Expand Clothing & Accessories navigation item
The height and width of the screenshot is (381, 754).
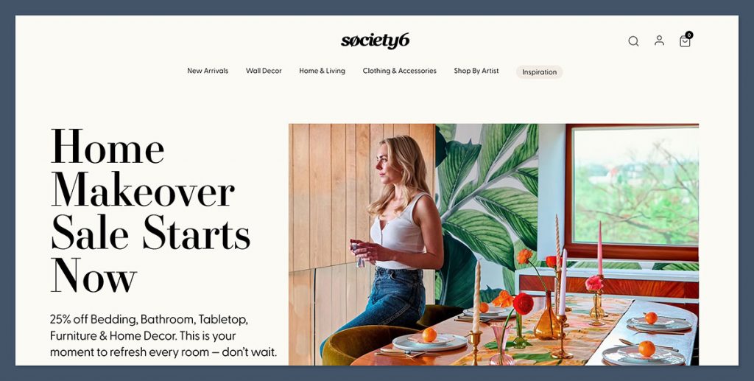click(400, 71)
